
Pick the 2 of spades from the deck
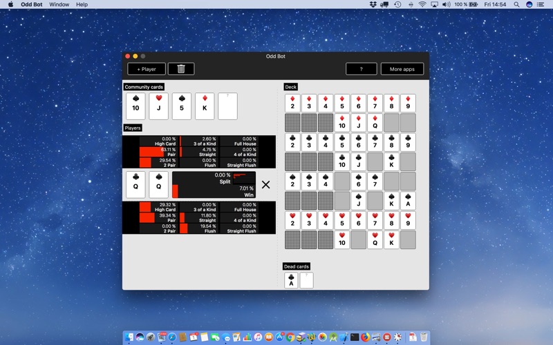pos(292,181)
